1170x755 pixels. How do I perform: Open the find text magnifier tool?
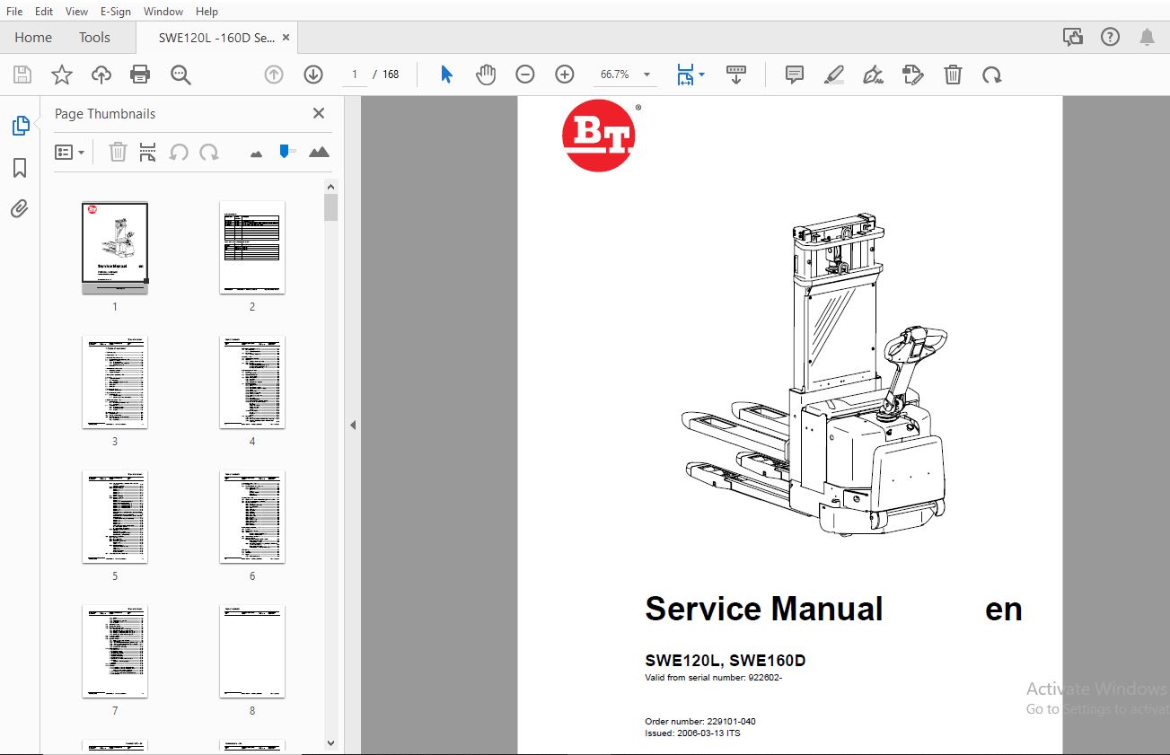180,75
